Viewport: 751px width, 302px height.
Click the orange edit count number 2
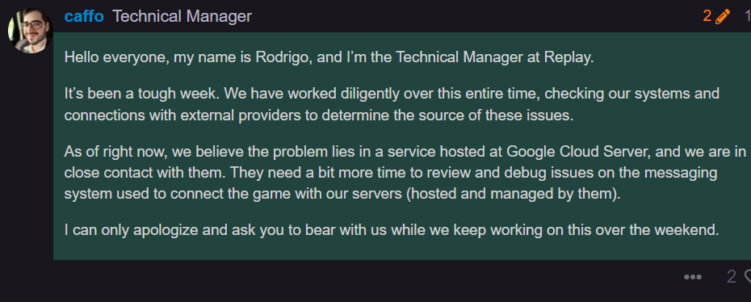point(707,16)
